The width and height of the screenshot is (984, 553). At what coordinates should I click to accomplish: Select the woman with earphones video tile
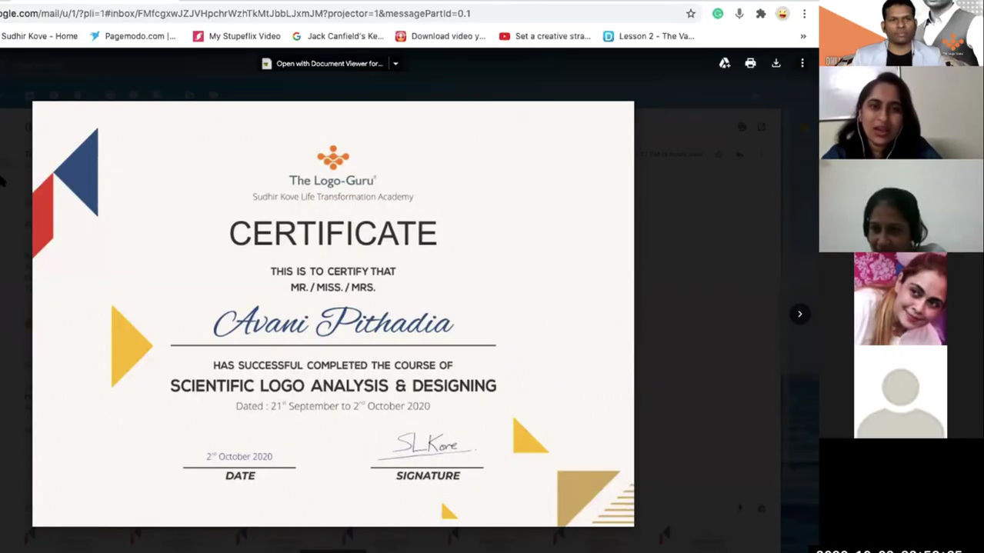(x=901, y=112)
